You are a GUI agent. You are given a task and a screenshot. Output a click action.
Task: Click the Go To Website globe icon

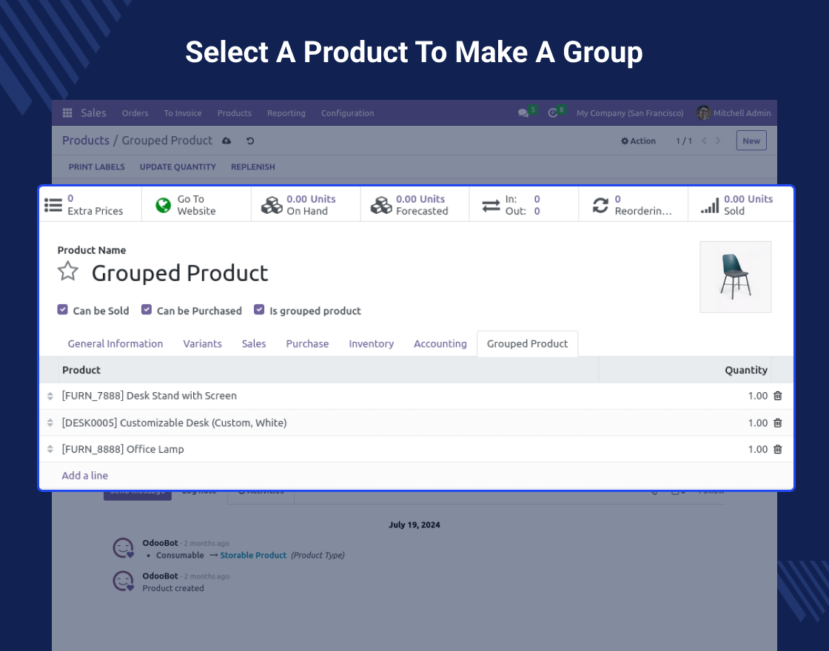pos(164,205)
